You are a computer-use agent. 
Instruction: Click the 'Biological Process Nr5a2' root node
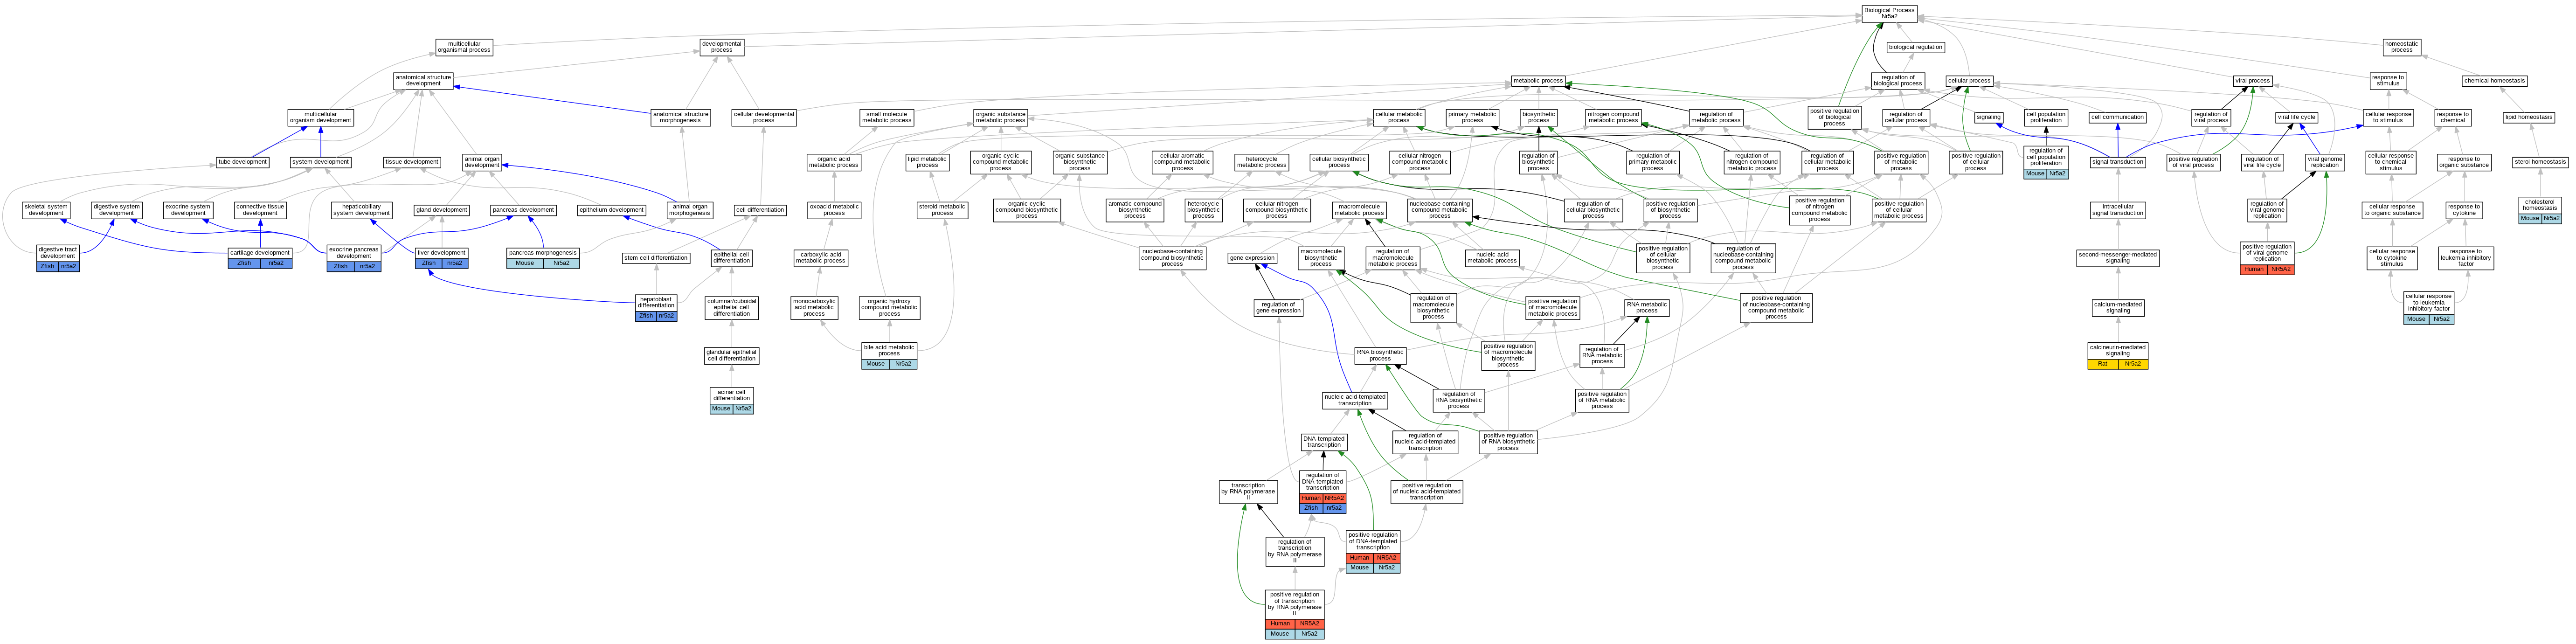(1889, 13)
